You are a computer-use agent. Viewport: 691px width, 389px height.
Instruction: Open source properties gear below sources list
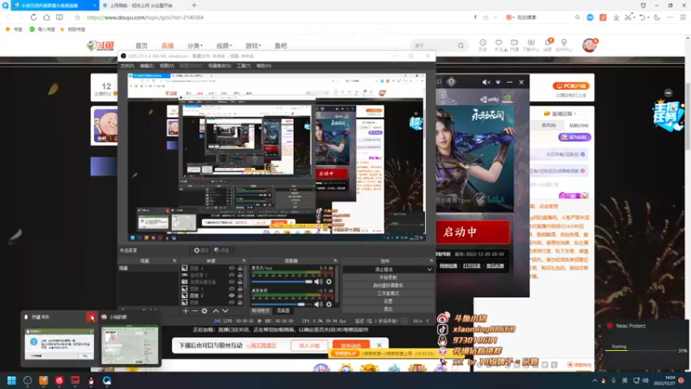pos(205,311)
